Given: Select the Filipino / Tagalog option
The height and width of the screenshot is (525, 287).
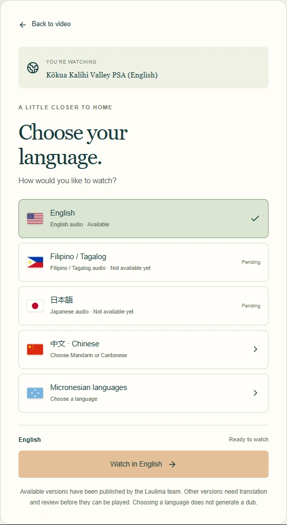Looking at the screenshot, I should [x=143, y=262].
